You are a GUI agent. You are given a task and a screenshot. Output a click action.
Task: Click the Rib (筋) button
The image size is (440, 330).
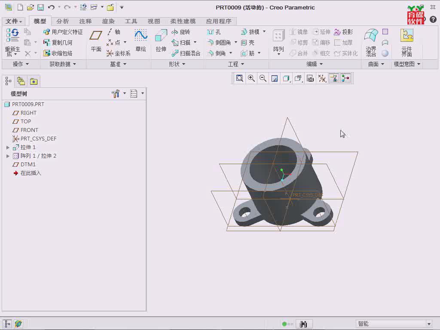(x=247, y=53)
